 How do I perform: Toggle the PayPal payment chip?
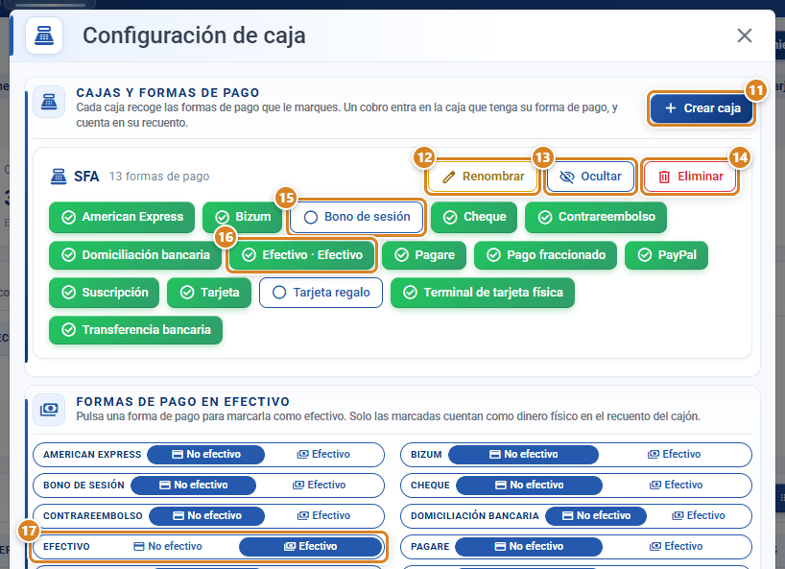[x=666, y=255]
